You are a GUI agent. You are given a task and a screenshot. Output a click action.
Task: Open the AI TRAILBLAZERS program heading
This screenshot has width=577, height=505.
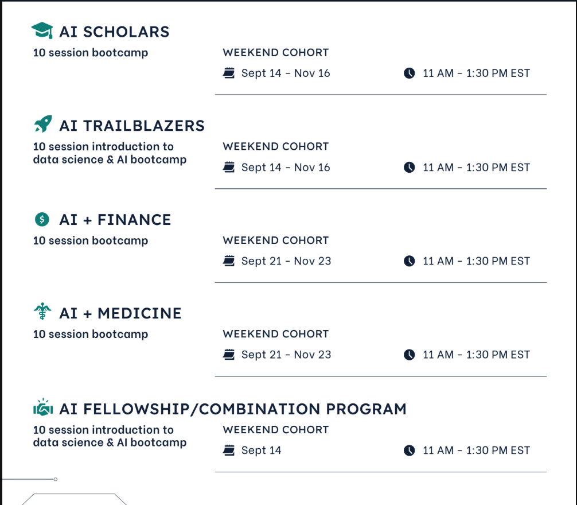coord(132,126)
